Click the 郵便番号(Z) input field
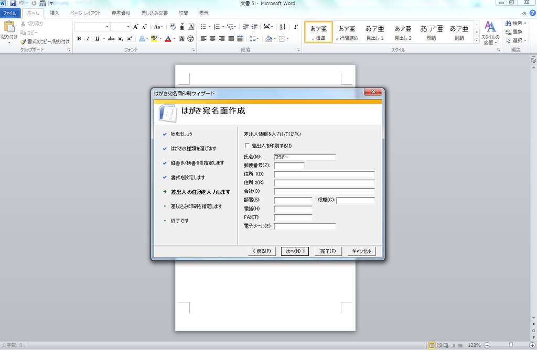The height and width of the screenshot is (350, 537). click(289, 166)
